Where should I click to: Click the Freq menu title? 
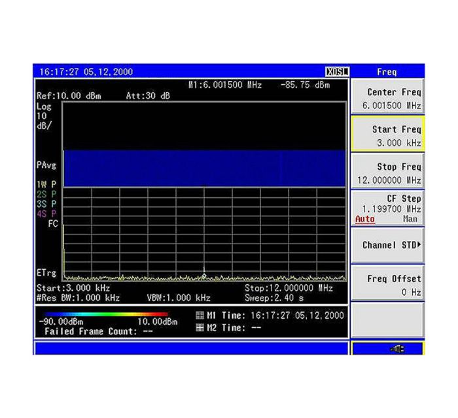pos(387,72)
